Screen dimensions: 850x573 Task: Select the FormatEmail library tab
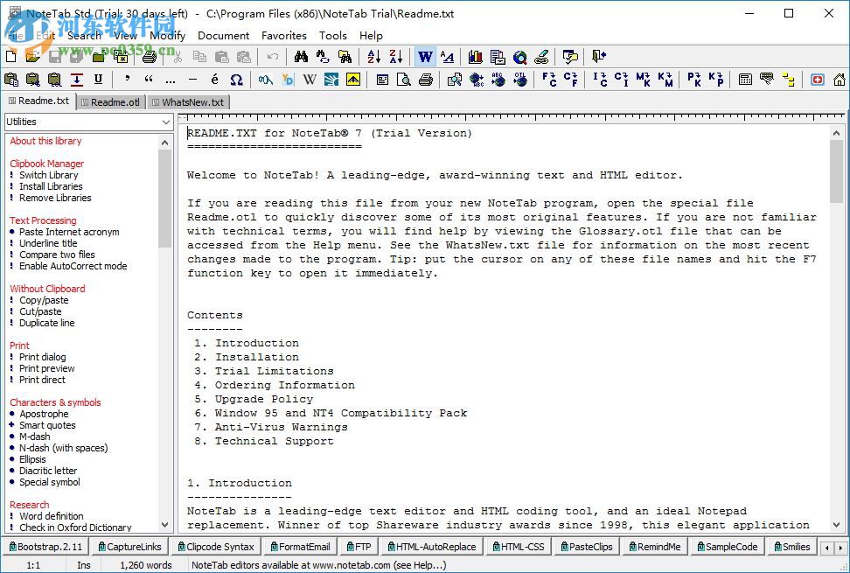click(300, 547)
